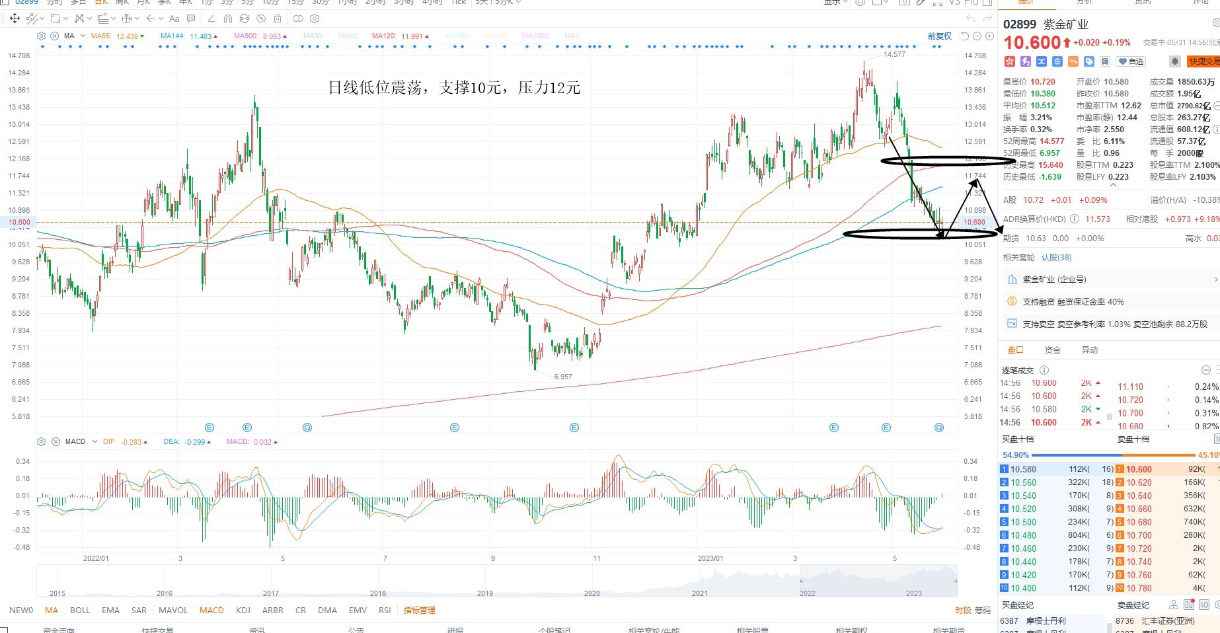Click the blue shuffle badge icon
The width and height of the screenshot is (1220, 633).
tap(1041, 61)
